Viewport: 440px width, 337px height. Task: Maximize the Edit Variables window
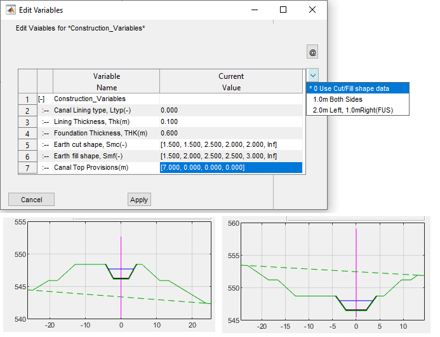tap(283, 10)
